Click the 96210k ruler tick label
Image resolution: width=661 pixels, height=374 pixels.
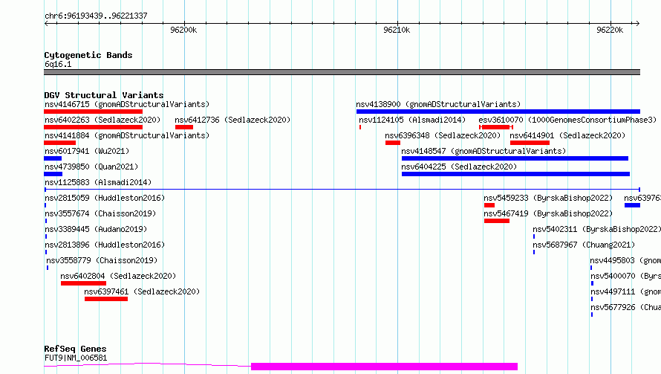tap(397, 30)
